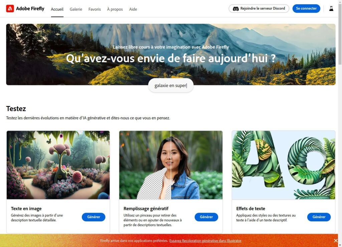Click the Adobe Firefly red logo icon
Viewport: 342px width, 247px height.
tap(10, 8)
